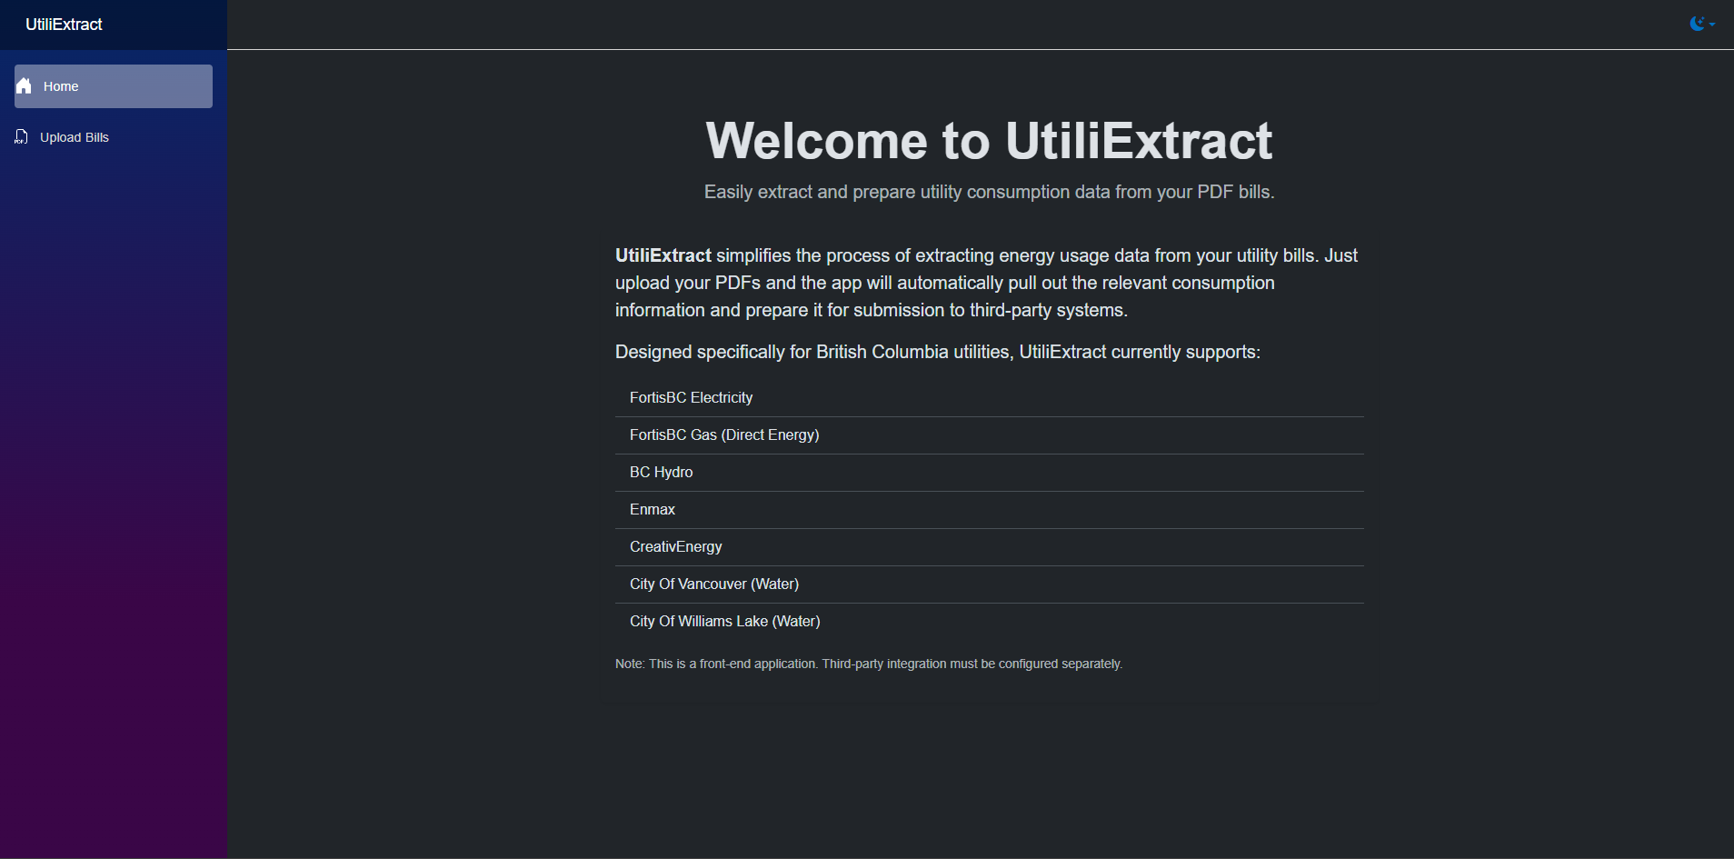Open the Home menu item label

coord(61,86)
